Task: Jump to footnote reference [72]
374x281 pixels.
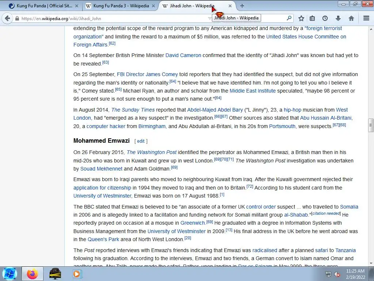Action: click(250, 186)
